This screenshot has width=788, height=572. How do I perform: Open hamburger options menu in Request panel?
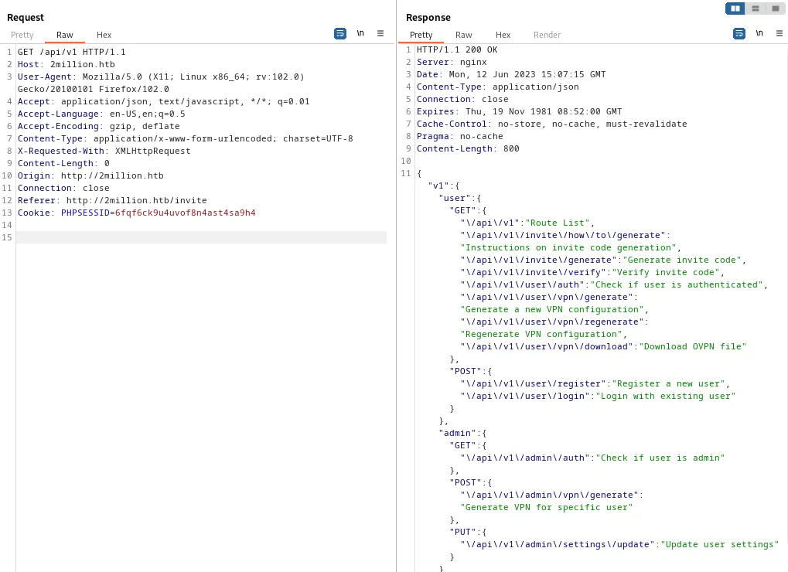pos(380,33)
